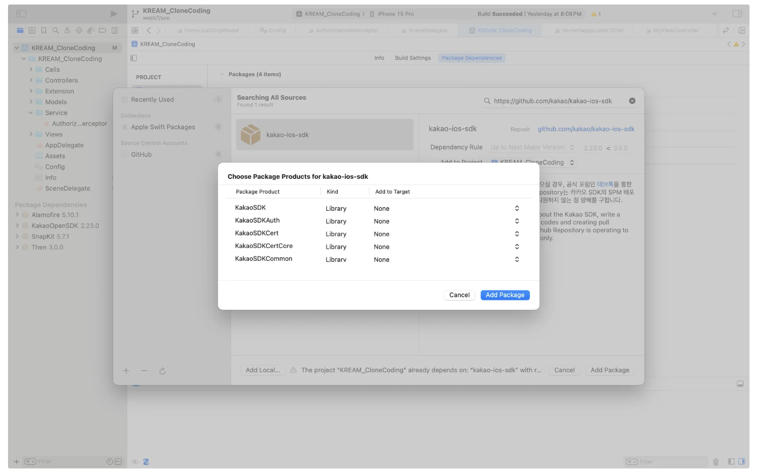Select Apple Swift Packages collection

tap(172, 127)
